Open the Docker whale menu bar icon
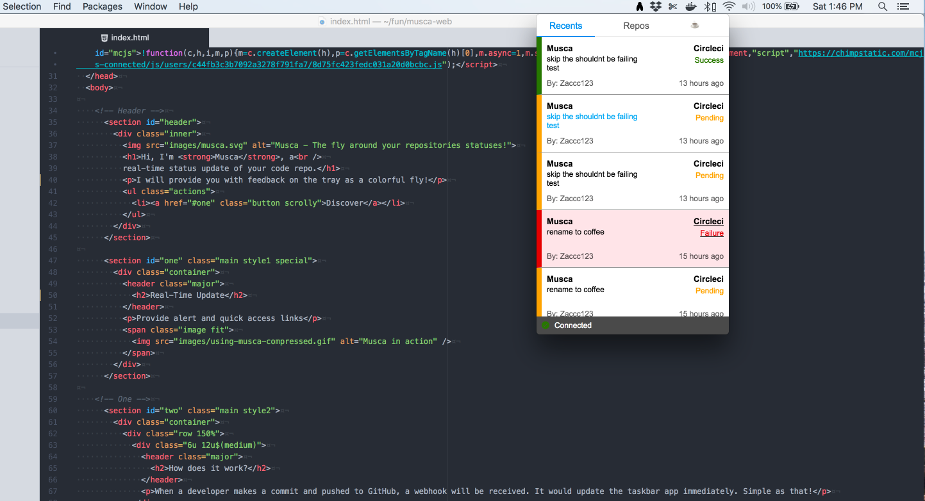 (x=690, y=6)
